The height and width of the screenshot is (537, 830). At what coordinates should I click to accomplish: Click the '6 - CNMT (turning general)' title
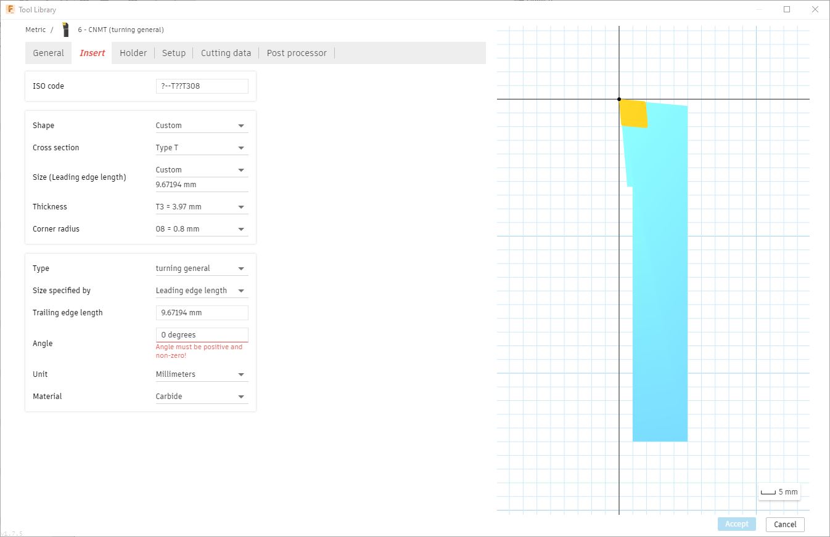pyautogui.click(x=121, y=30)
